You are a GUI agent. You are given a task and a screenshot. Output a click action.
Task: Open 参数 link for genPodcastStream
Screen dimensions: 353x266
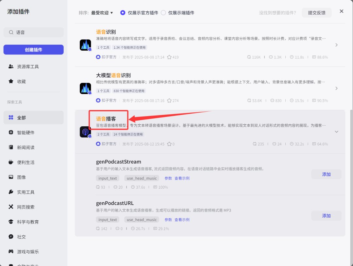[168, 178]
